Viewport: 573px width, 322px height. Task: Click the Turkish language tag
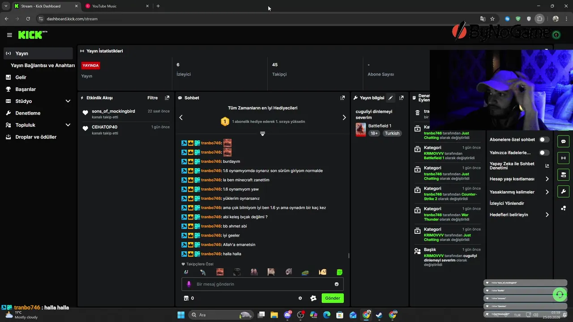pos(392,133)
